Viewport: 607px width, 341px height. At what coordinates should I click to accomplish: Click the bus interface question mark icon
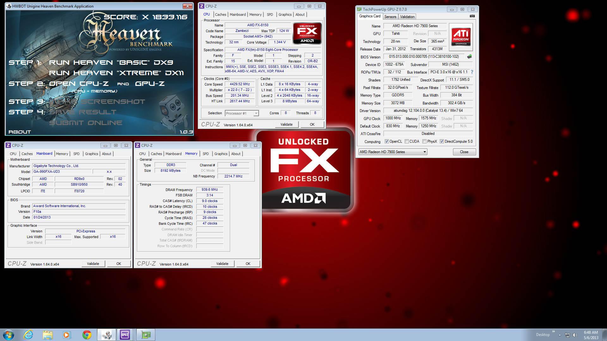pyautogui.click(x=472, y=72)
